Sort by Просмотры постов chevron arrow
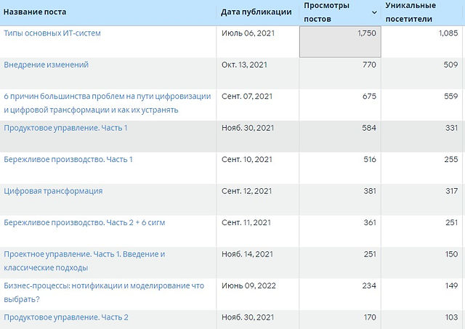The height and width of the screenshot is (329, 465). pos(374,12)
